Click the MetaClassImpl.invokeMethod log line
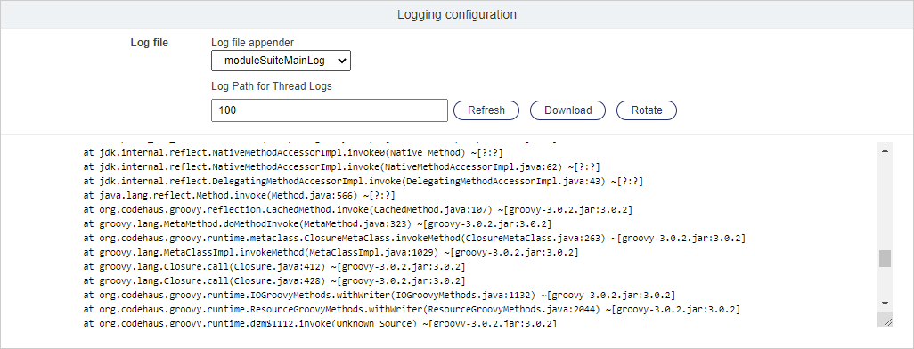914x349 pixels. (331, 252)
